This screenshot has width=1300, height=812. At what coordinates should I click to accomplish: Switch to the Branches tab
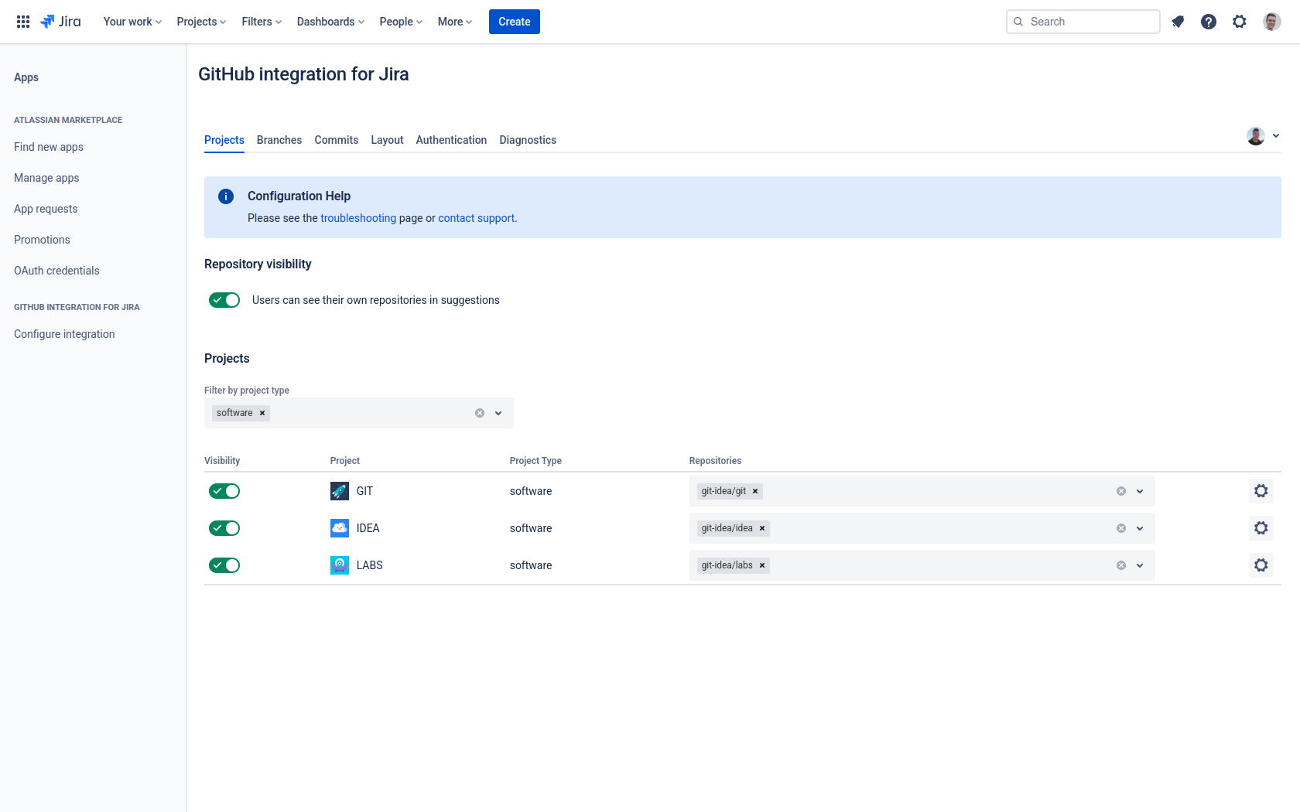point(279,140)
